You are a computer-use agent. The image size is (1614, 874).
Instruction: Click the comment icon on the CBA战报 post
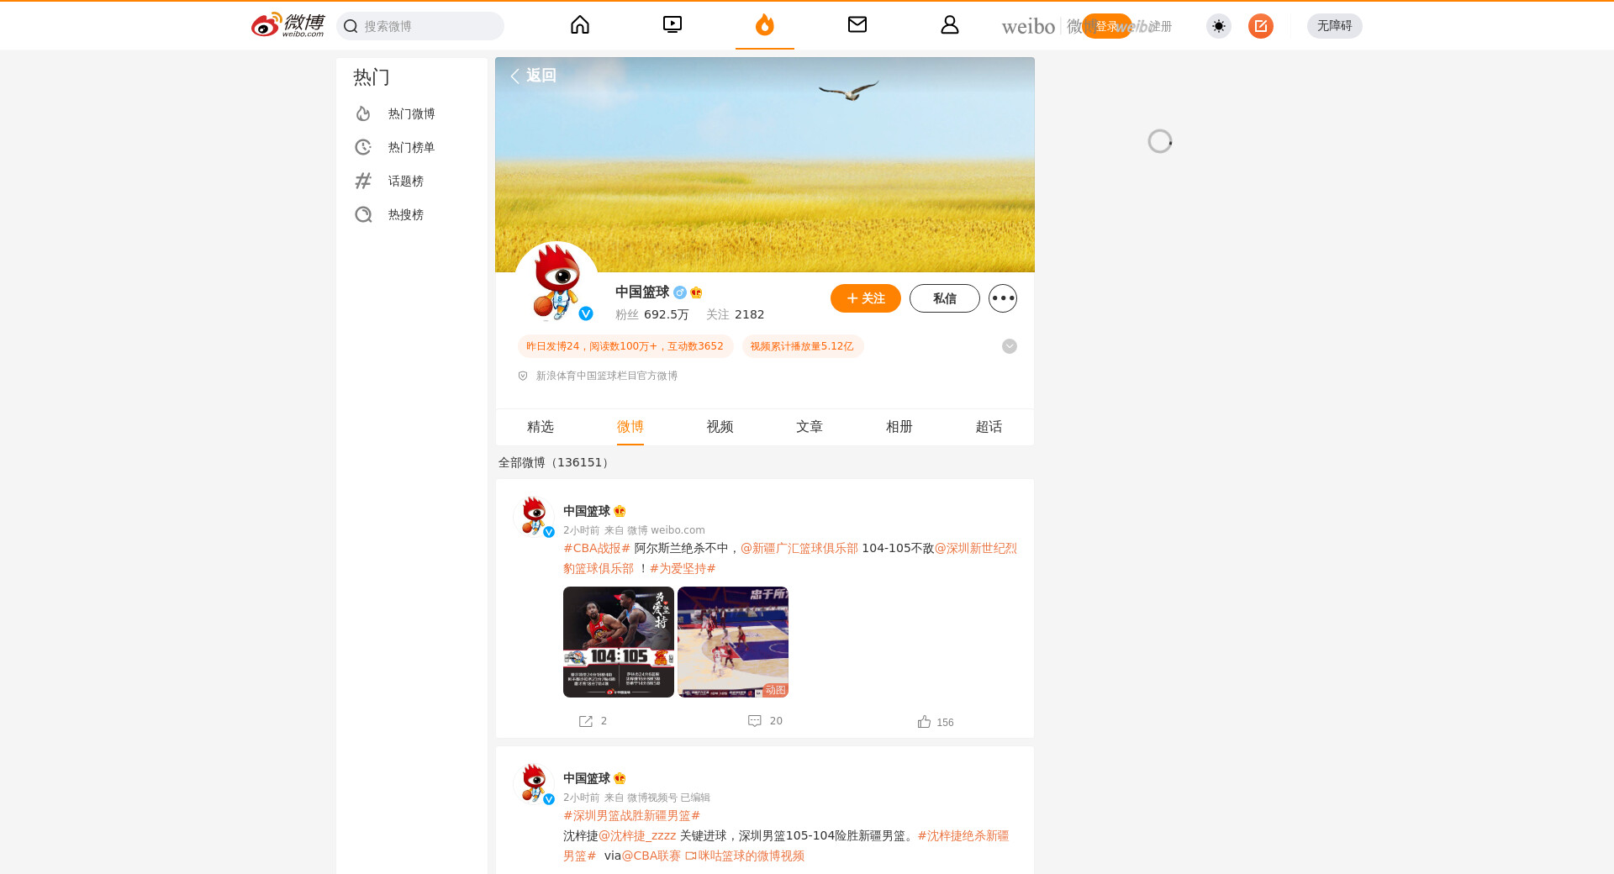click(755, 721)
